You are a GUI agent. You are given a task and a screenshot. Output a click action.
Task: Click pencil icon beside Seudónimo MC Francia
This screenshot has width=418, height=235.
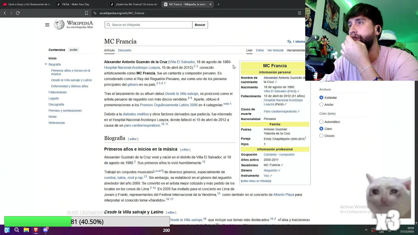[x=282, y=165]
